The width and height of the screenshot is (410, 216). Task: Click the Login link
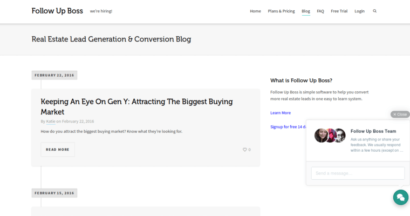pyautogui.click(x=359, y=11)
